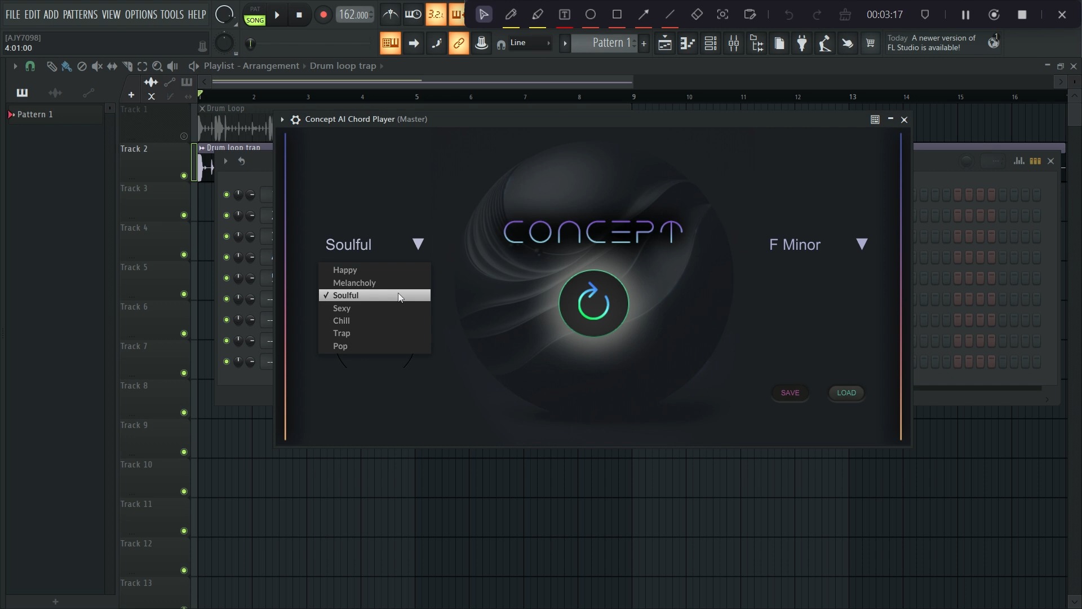
Task: Open the Playlist view icon
Action: [x=665, y=43]
